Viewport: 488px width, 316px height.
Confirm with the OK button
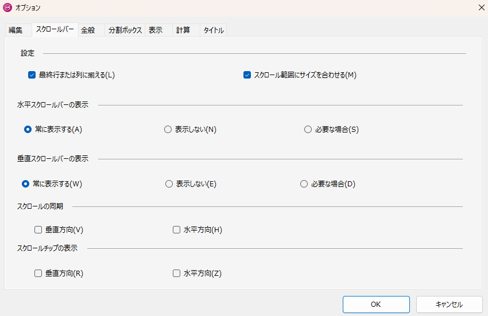[376, 304]
